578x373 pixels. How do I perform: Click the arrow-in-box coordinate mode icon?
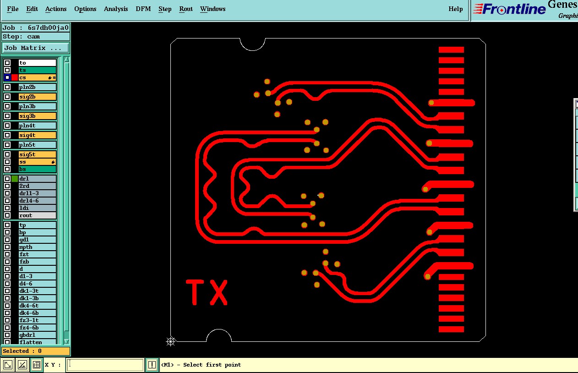click(8, 365)
